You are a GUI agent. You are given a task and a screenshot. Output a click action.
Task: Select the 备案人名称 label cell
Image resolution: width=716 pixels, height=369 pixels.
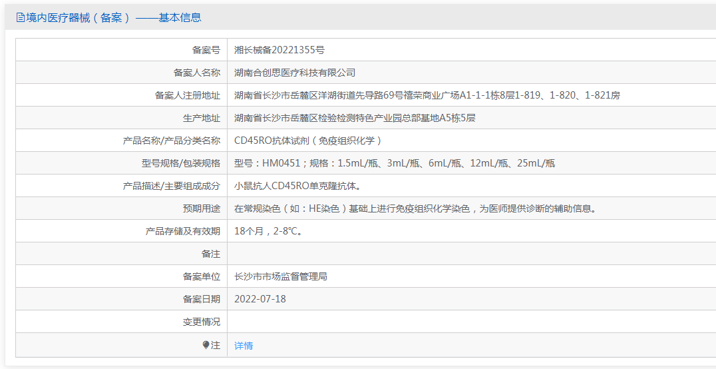coord(122,72)
